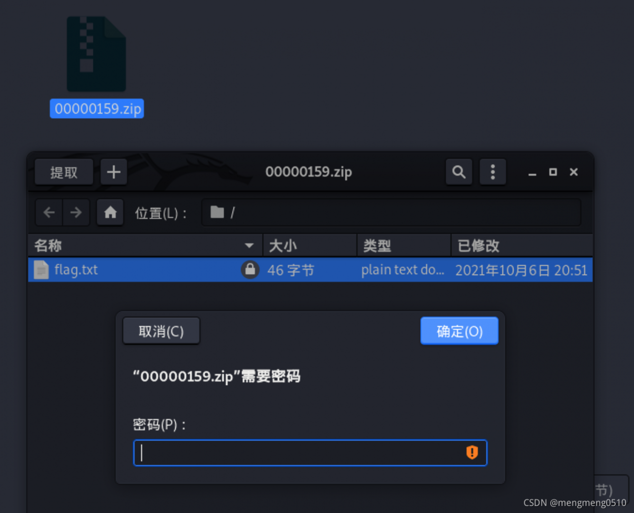Viewport: 634px width, 513px height.
Task: Open the three-dot menu
Action: 493,172
